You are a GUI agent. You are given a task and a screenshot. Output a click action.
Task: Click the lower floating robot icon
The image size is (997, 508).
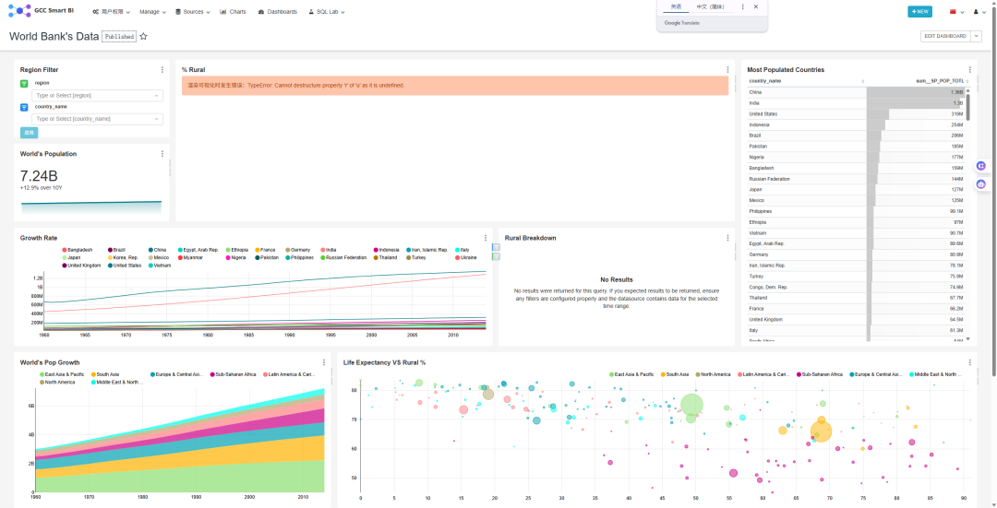coord(981,184)
